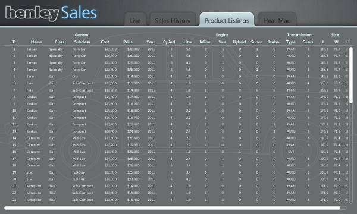
Task: Select the Product Listings tab
Action: pos(227,19)
